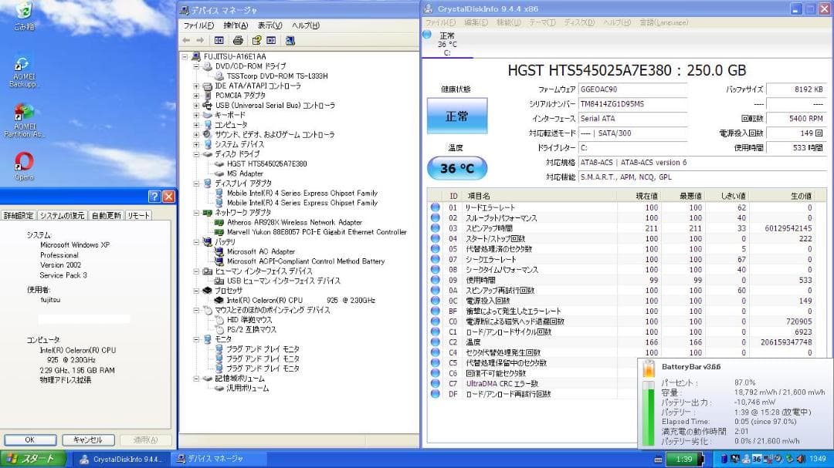Click the blue 正常 health status indicator
This screenshot has width=834, height=468.
(x=456, y=117)
